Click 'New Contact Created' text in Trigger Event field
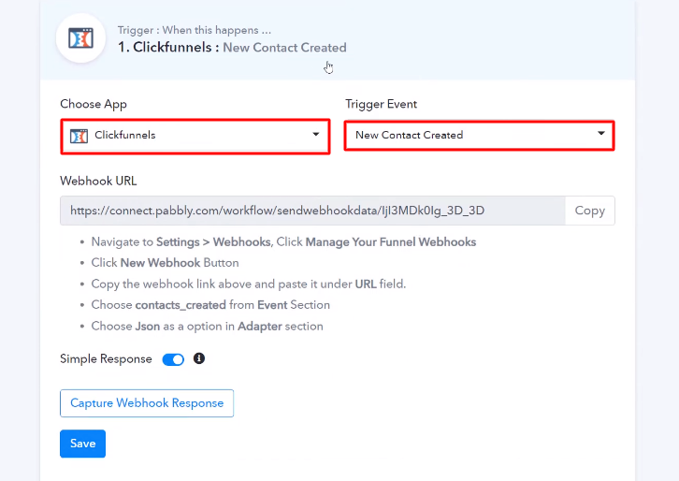Screen dimensions: 679x481 [410, 135]
